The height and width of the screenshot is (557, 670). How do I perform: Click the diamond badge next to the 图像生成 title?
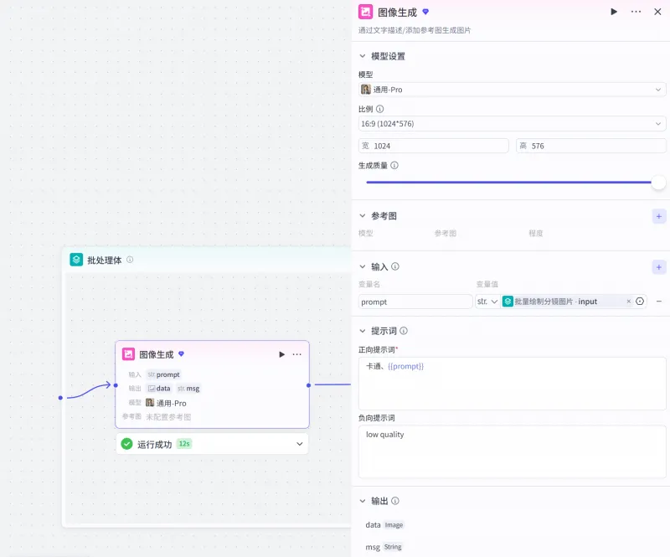[x=425, y=11]
